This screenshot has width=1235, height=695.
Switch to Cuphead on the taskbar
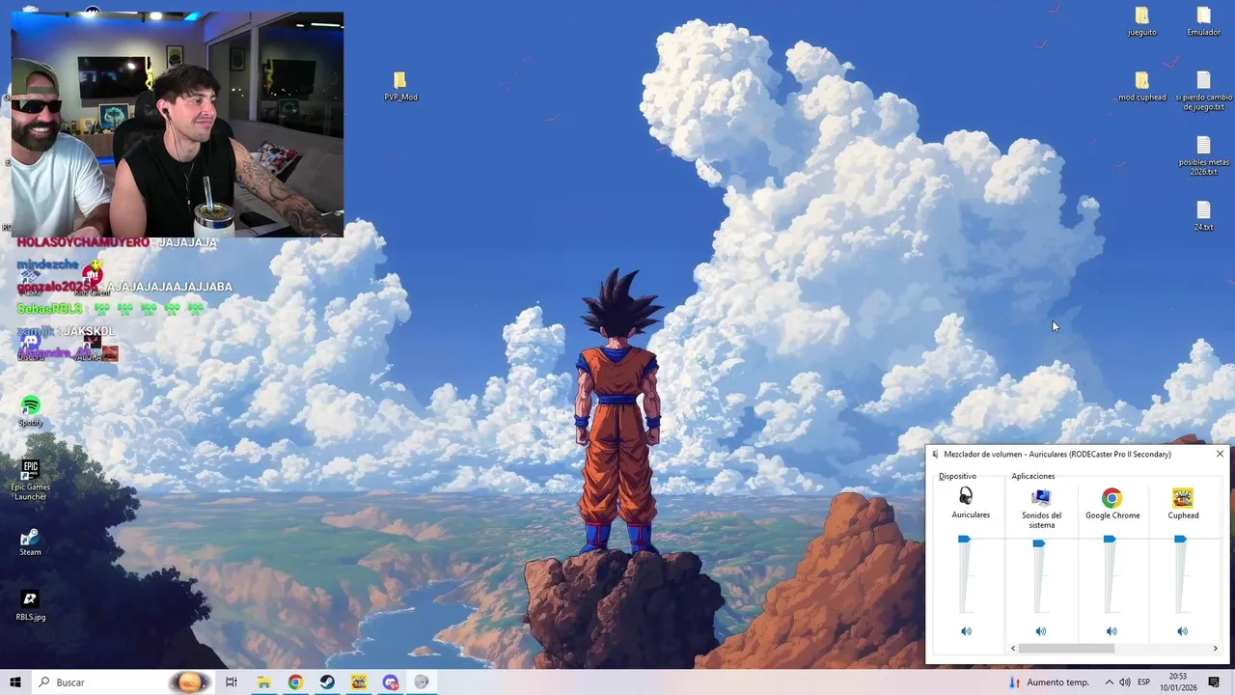coord(359,682)
